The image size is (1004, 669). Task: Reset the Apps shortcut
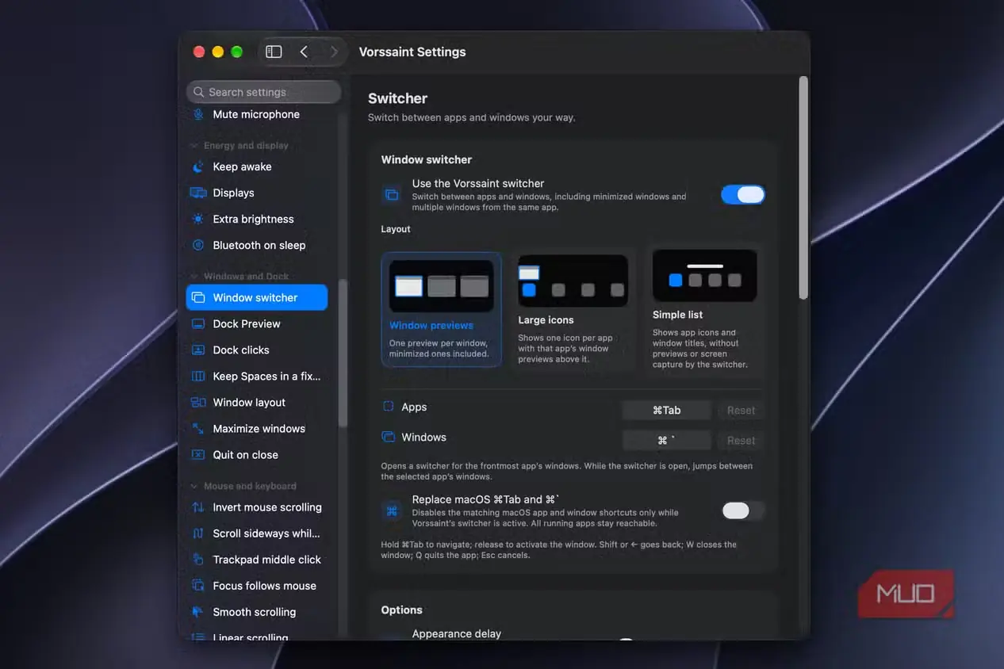(x=742, y=410)
